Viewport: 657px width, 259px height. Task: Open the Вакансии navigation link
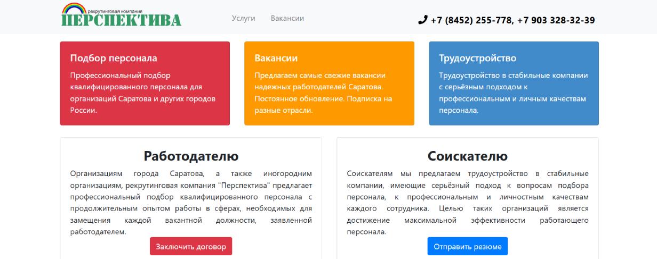[x=287, y=18]
